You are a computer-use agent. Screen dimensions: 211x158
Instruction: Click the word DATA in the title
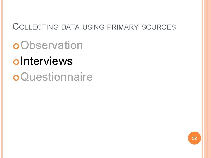point(70,27)
